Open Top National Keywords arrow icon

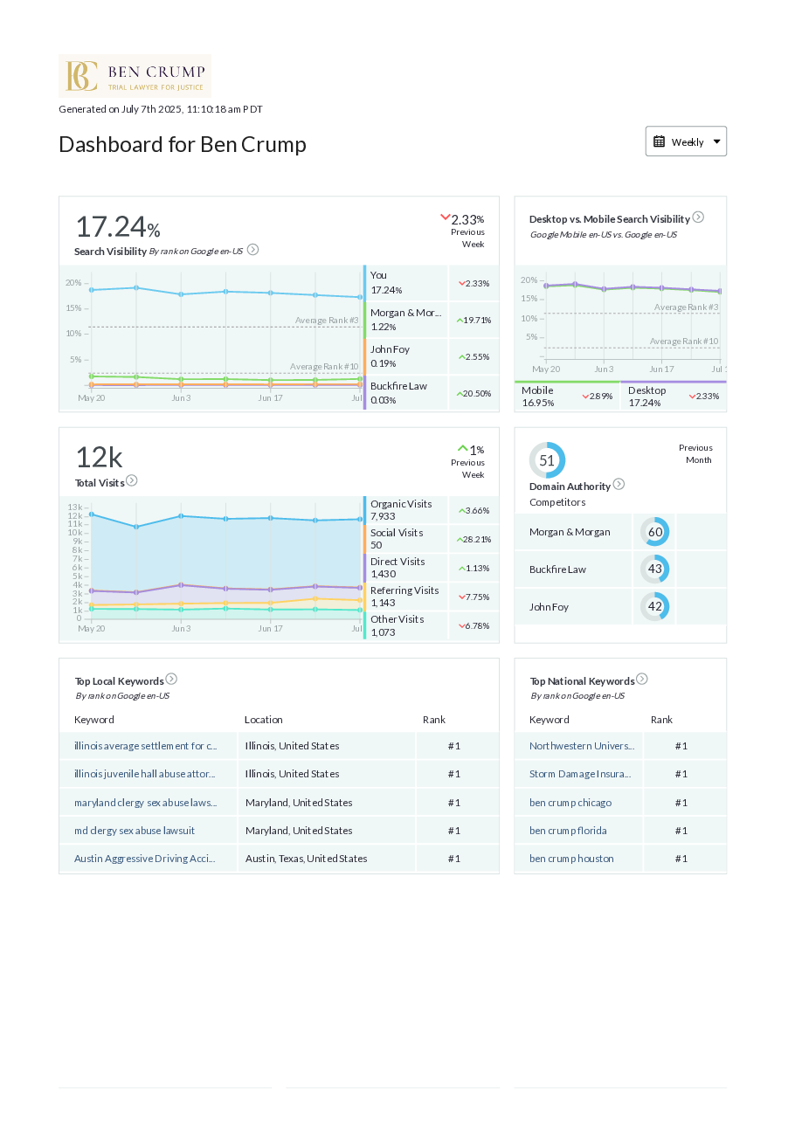pyautogui.click(x=642, y=679)
